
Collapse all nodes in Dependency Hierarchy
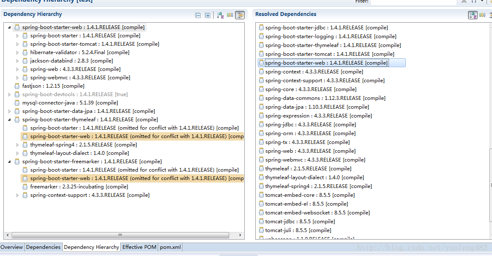point(198,16)
